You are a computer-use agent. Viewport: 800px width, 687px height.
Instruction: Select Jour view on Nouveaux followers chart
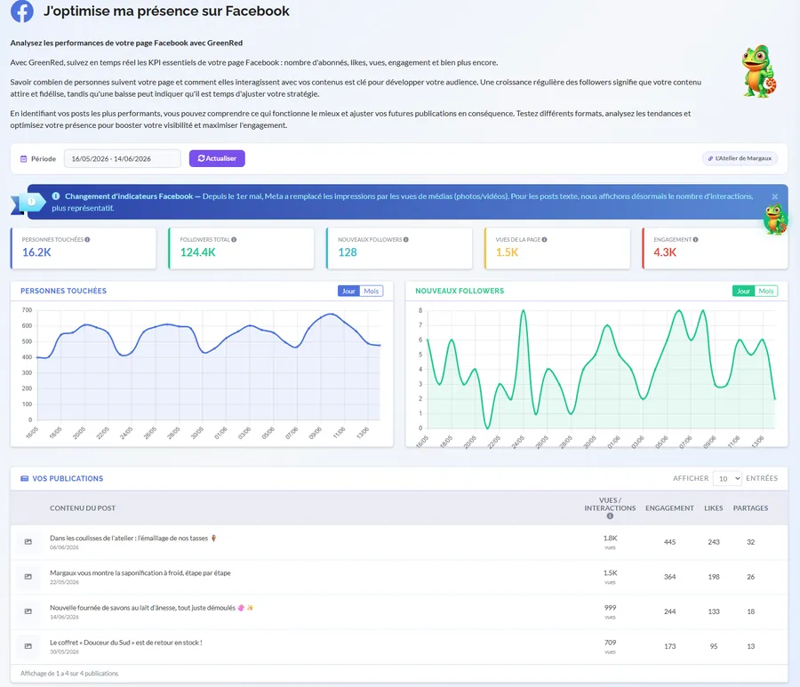743,291
